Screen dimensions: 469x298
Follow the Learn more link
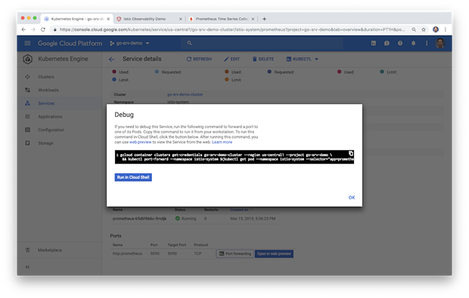click(222, 142)
